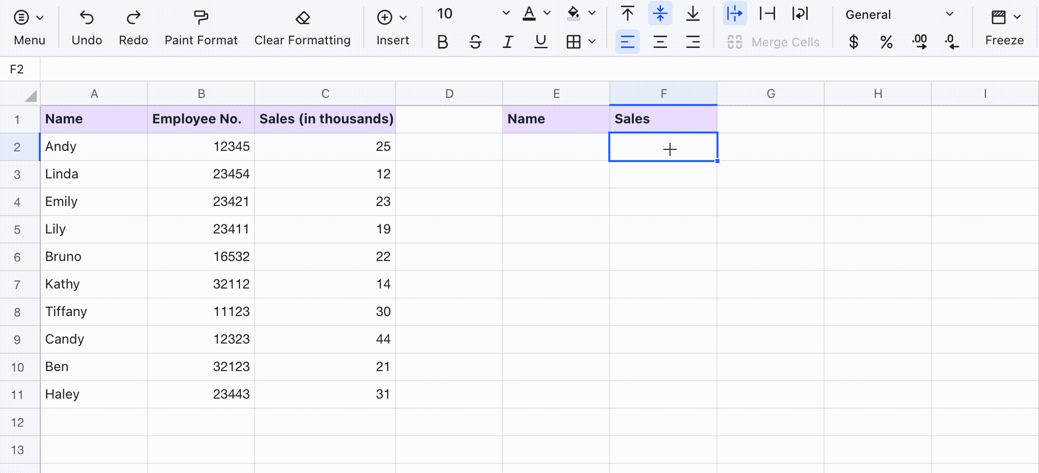1039x473 pixels.
Task: Increase decimal places
Action: tap(920, 42)
